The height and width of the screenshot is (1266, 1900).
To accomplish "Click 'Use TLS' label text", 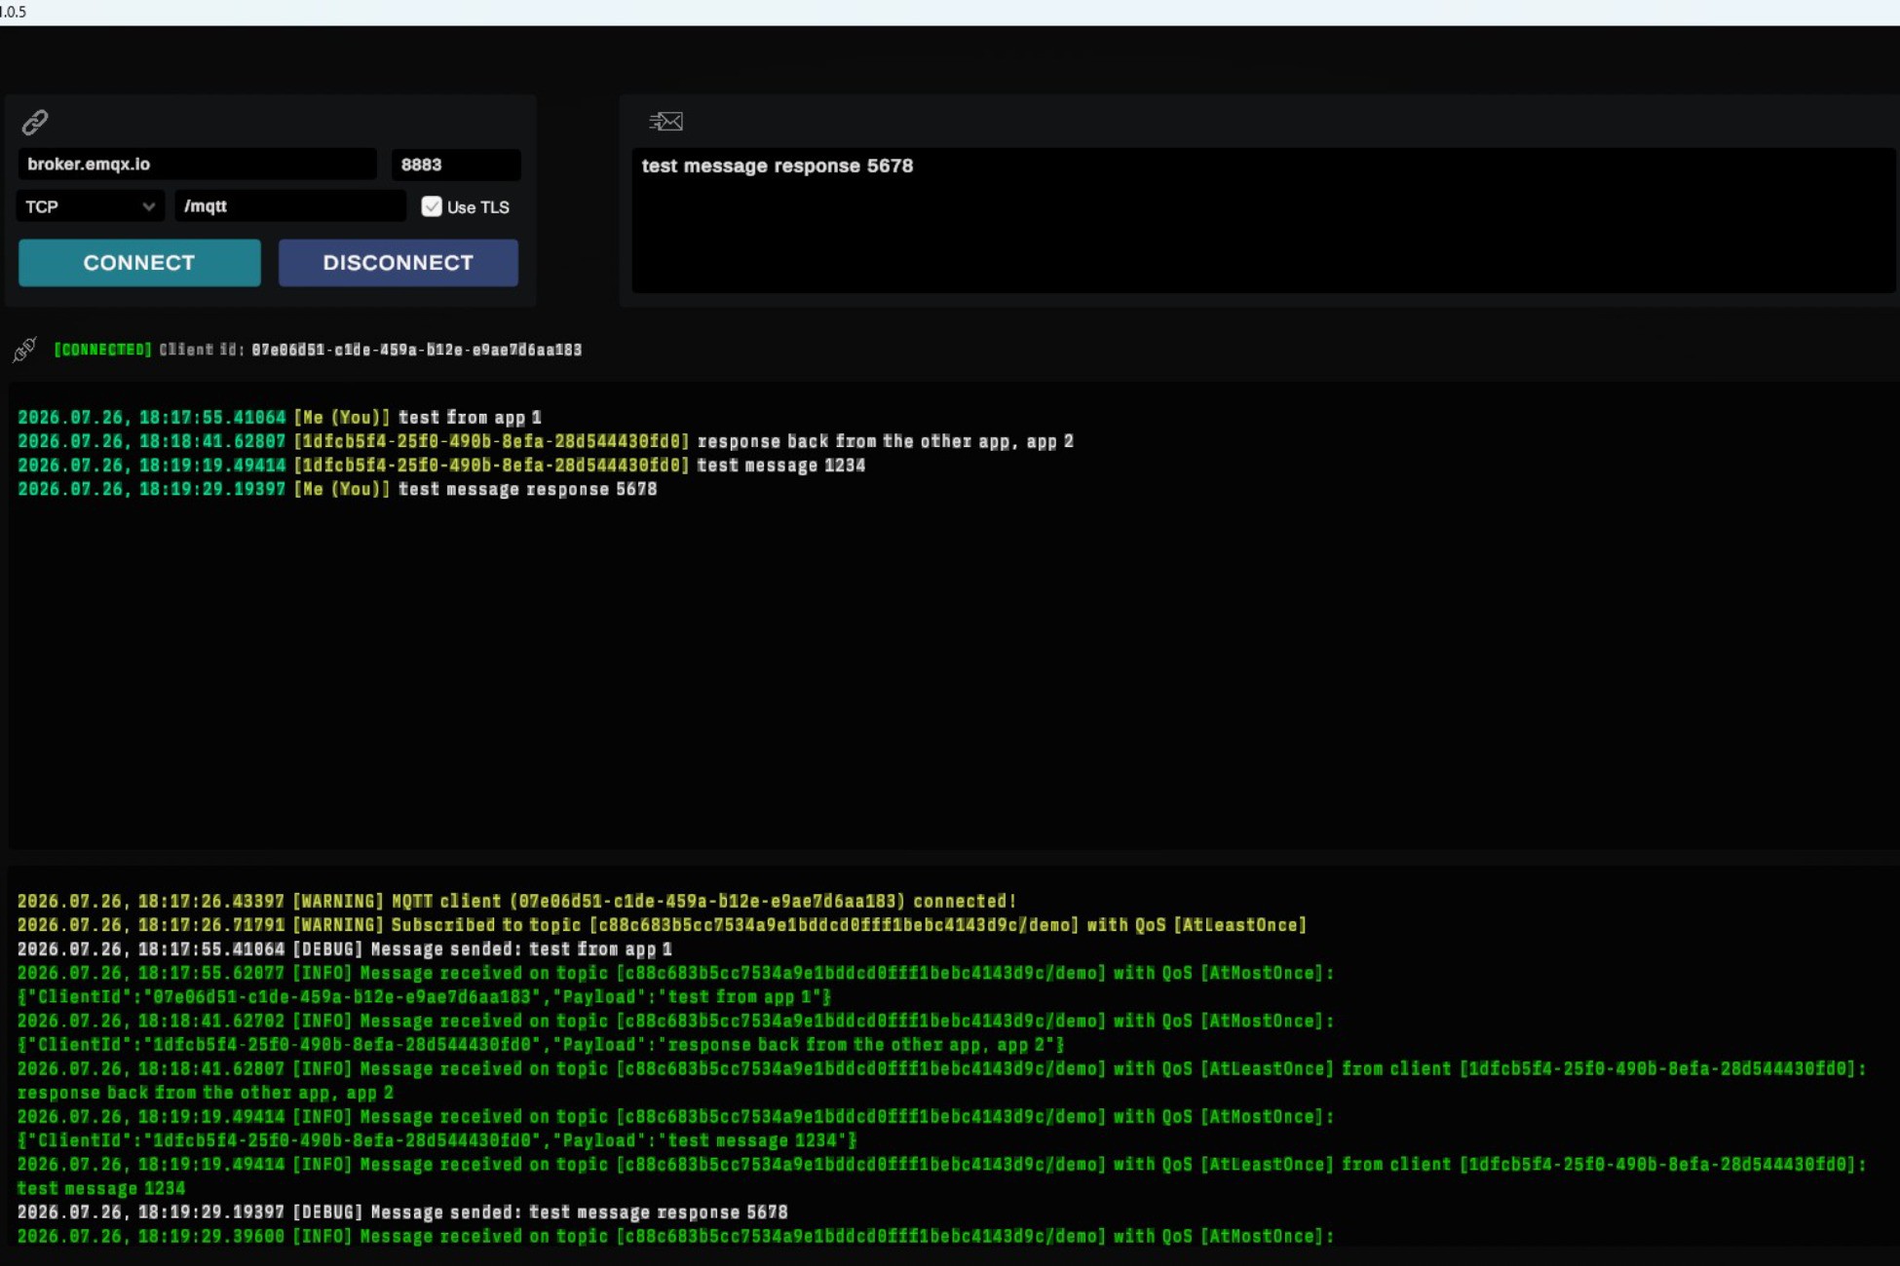I will (477, 207).
